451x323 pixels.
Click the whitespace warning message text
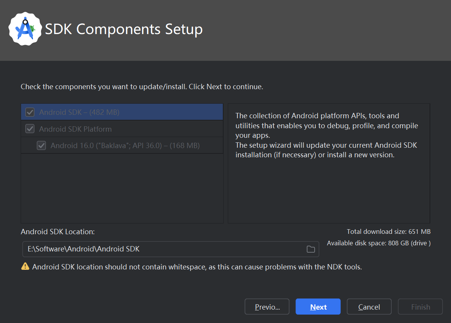(x=197, y=267)
